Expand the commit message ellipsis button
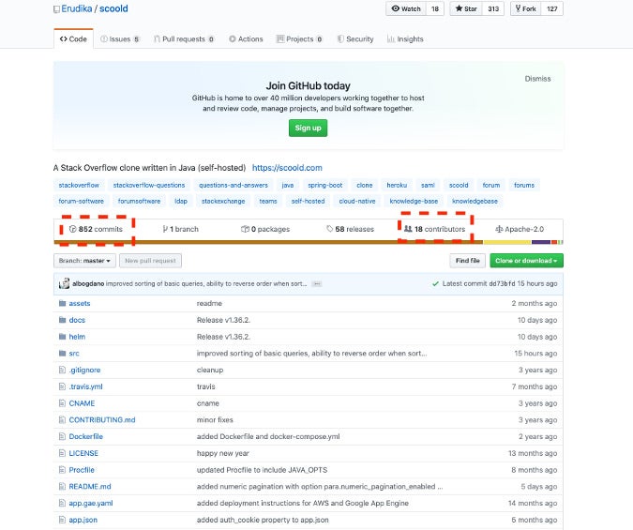The height and width of the screenshot is (530, 633). 317,284
